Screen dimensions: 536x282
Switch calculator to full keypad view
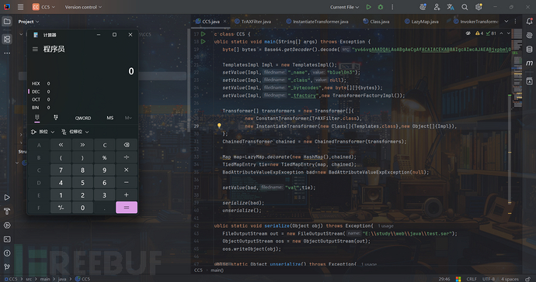click(x=37, y=118)
